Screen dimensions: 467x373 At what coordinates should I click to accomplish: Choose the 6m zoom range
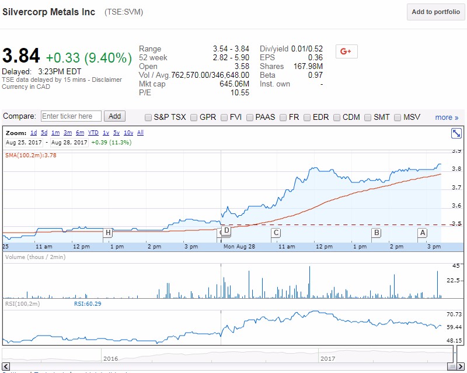[80, 133]
